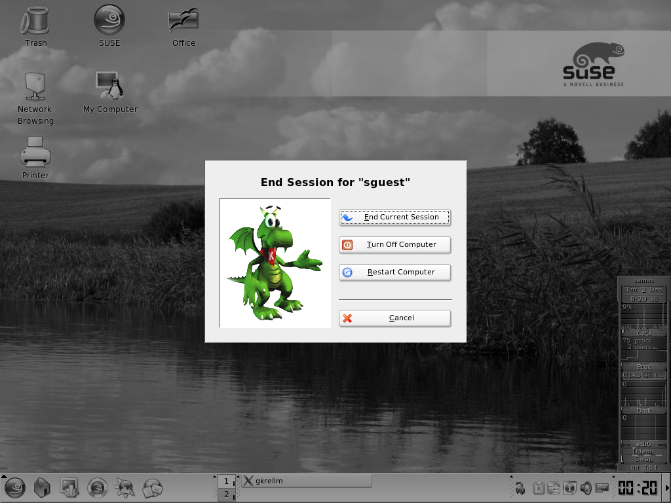Click the SUSE updater tray icon
This screenshot has width=671, height=503.
coord(554,488)
